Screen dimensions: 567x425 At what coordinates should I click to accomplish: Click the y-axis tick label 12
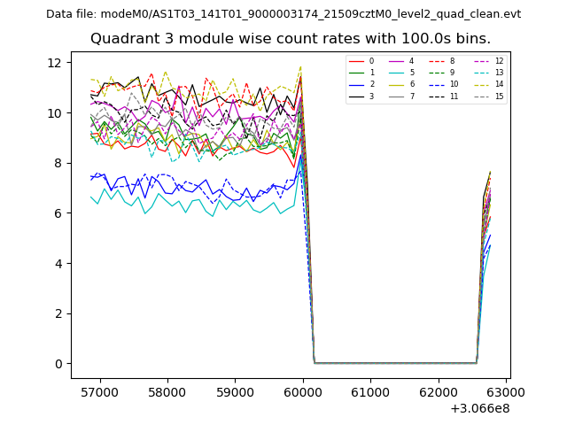pos(54,63)
